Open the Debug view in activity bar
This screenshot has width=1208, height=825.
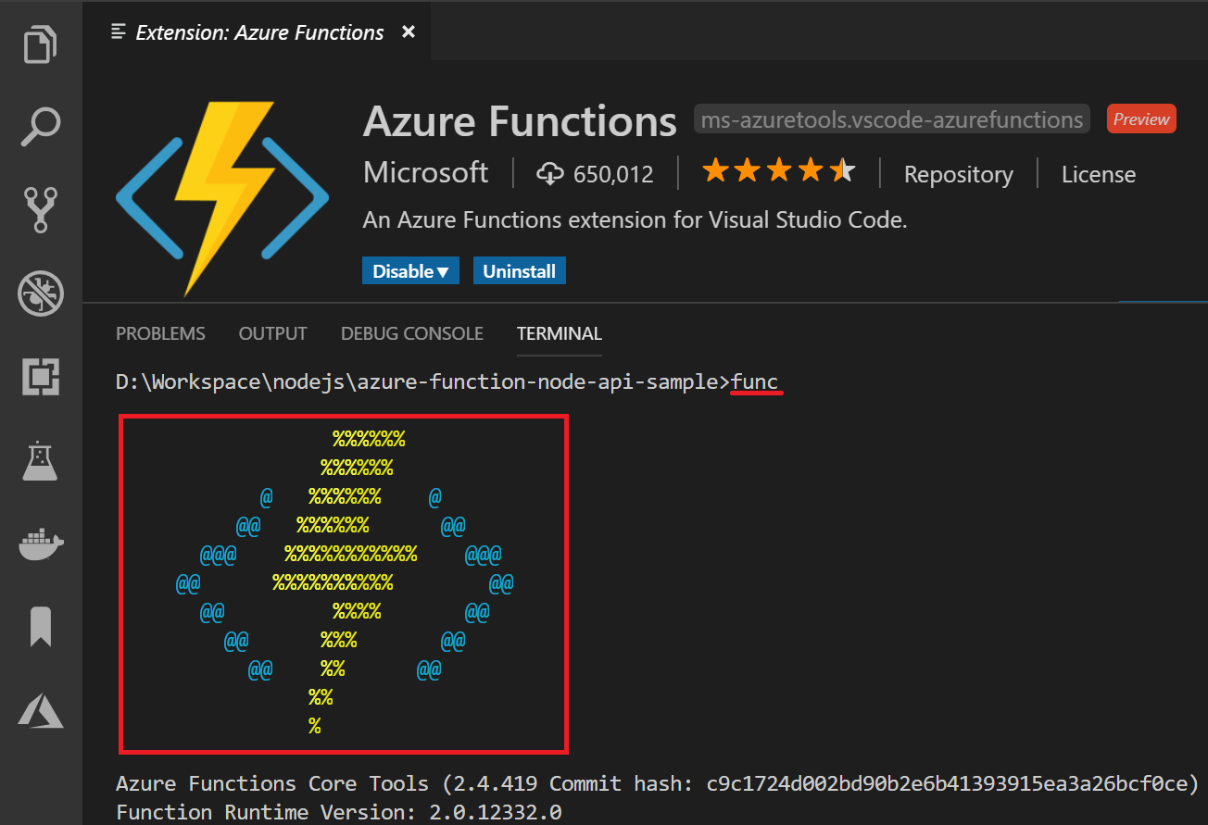click(x=40, y=294)
